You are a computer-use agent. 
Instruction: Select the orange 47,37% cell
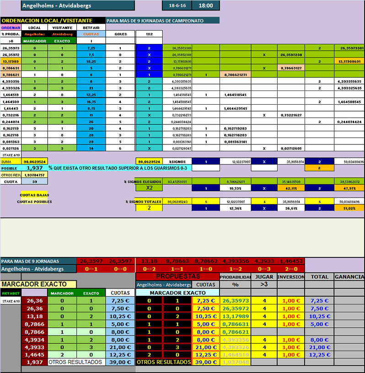point(349,188)
